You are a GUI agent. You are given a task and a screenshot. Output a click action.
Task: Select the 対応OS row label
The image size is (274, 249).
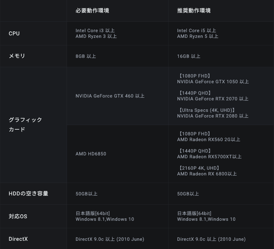click(18, 216)
